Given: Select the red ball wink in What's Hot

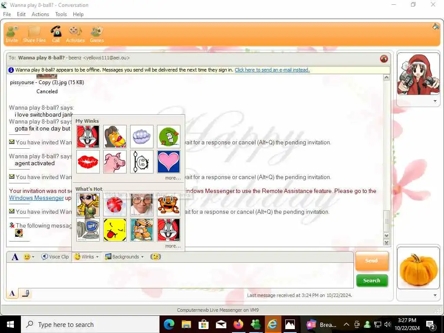Looking at the screenshot, I should pos(114,205).
